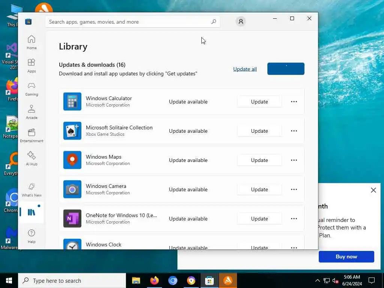The width and height of the screenshot is (384, 288).
Task: Click the OneNote for Windows 10 icon
Action: coord(72,219)
